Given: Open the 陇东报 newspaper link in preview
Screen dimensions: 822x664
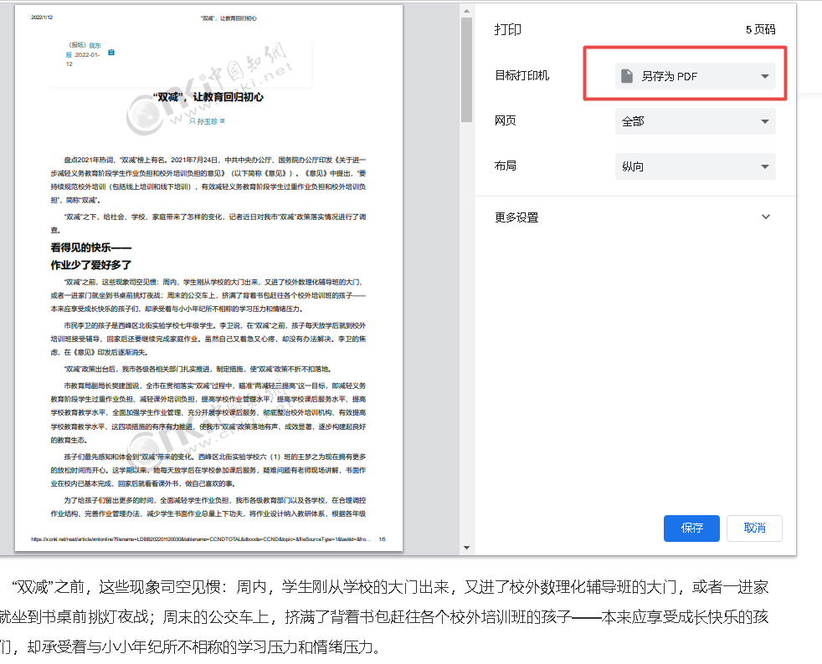Looking at the screenshot, I should (95, 45).
